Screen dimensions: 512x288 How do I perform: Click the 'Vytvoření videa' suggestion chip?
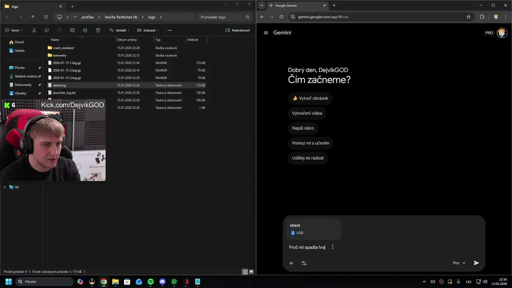tap(307, 113)
